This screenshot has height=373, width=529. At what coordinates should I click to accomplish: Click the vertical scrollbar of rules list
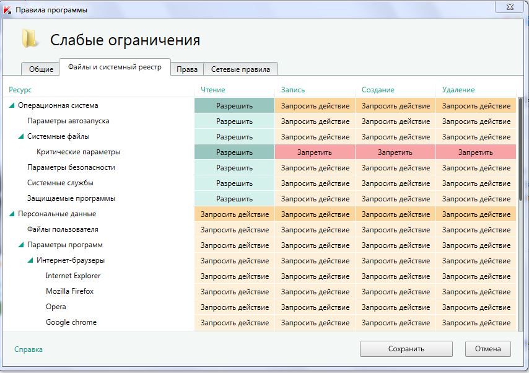pyautogui.click(x=520, y=149)
